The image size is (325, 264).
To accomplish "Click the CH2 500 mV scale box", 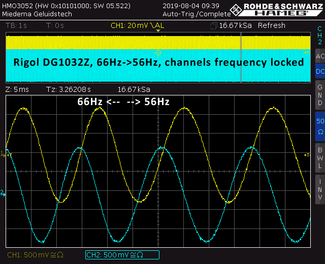I will 122,255.
